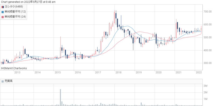Click the blue 単純移動平均 (12) legend swatch
Image resolution: width=215 pixels, height=106 pixels.
3,12
